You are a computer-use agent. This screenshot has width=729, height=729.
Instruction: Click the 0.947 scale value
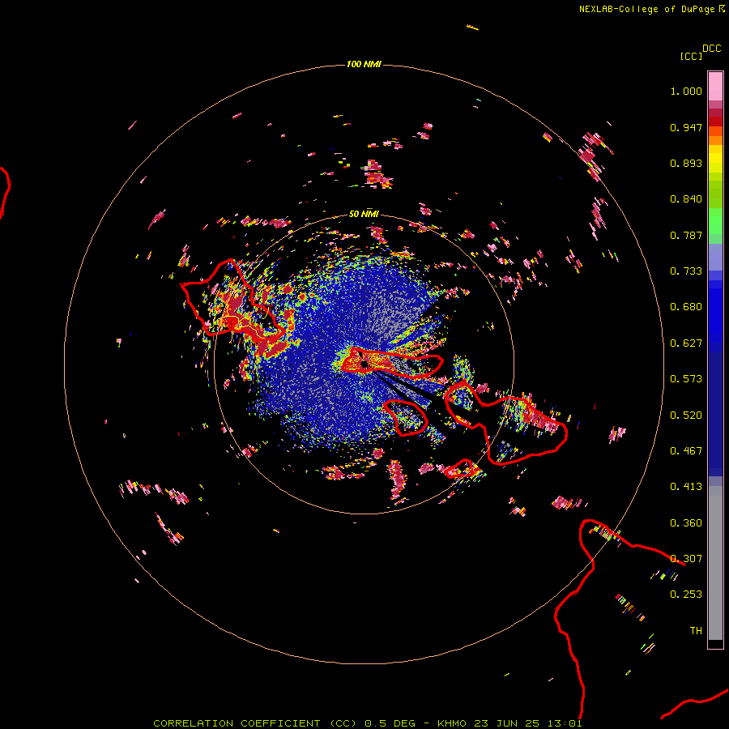[x=686, y=127]
